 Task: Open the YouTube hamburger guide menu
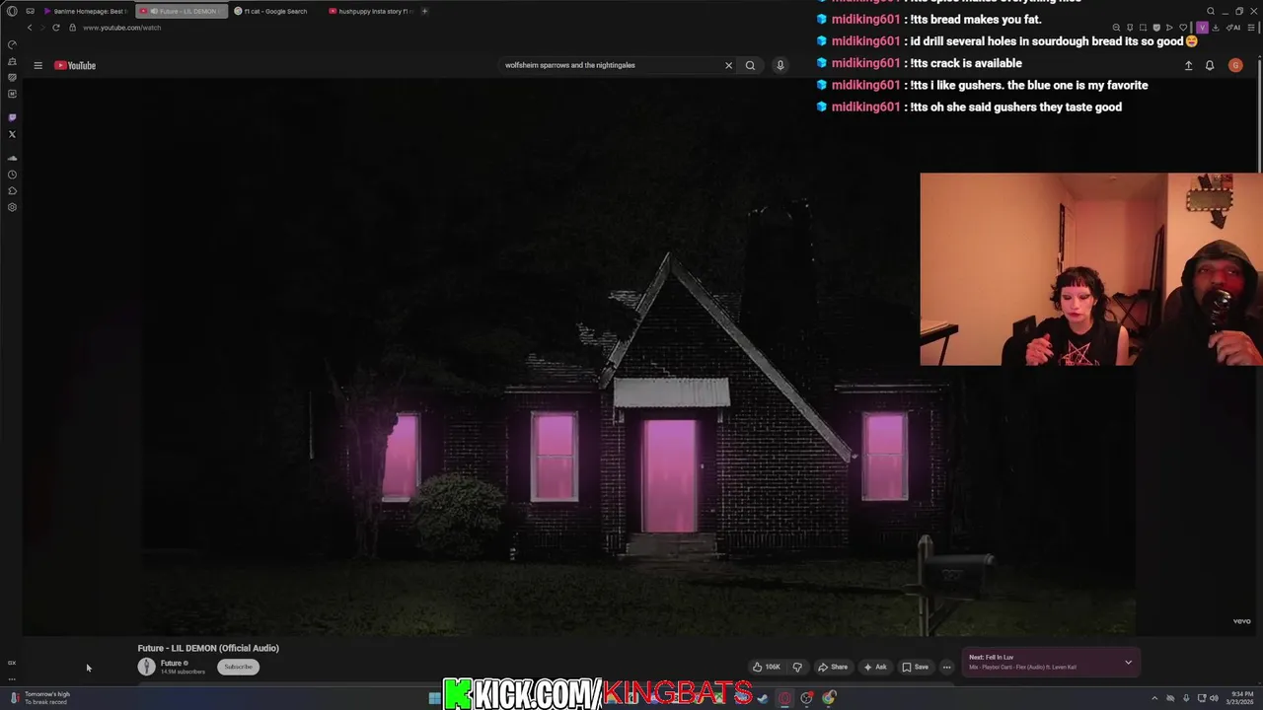(37, 65)
